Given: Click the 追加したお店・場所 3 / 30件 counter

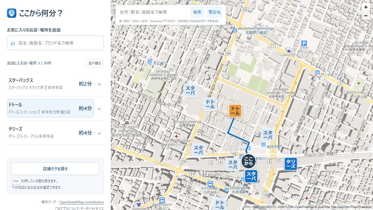Looking at the screenshot, I should click(x=29, y=63).
